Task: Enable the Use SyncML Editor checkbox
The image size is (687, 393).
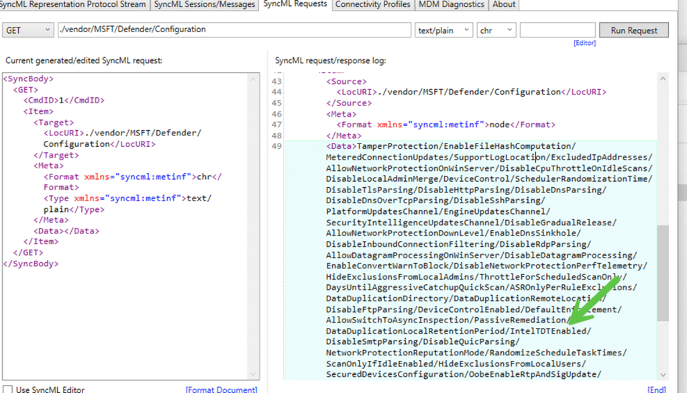Action: point(8,389)
